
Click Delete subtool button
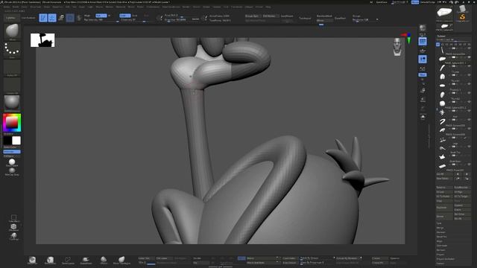click(x=444, y=217)
